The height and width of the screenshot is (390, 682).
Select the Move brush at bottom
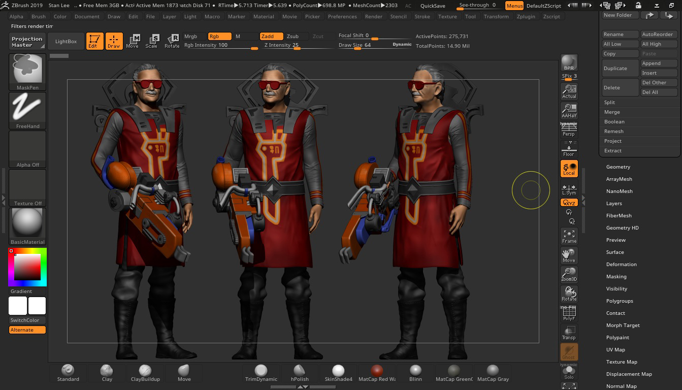click(184, 373)
